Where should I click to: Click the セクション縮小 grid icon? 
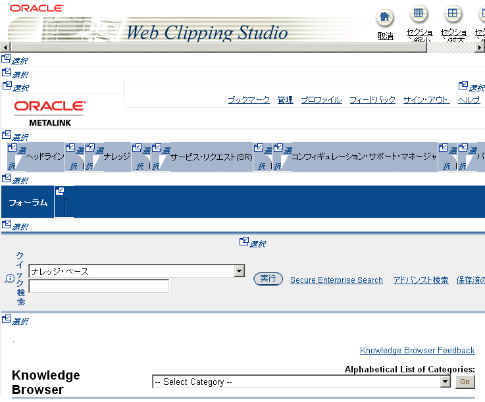pyautogui.click(x=419, y=14)
